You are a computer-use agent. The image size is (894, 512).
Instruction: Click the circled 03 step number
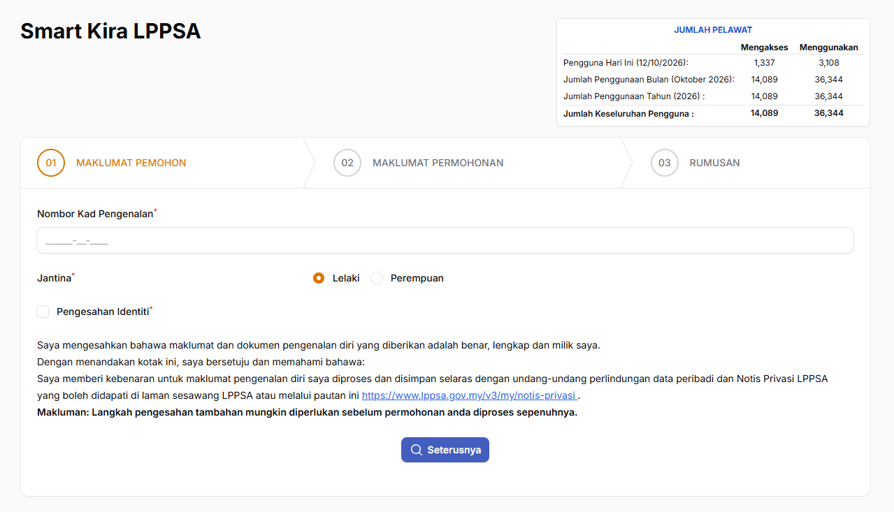(665, 163)
